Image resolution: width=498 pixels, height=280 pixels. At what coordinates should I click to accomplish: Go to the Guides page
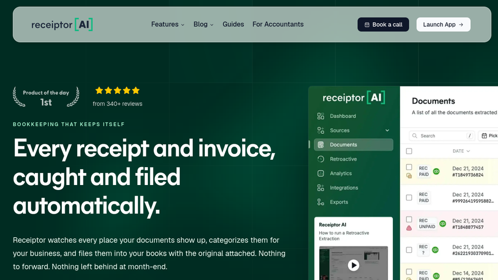pos(233,24)
